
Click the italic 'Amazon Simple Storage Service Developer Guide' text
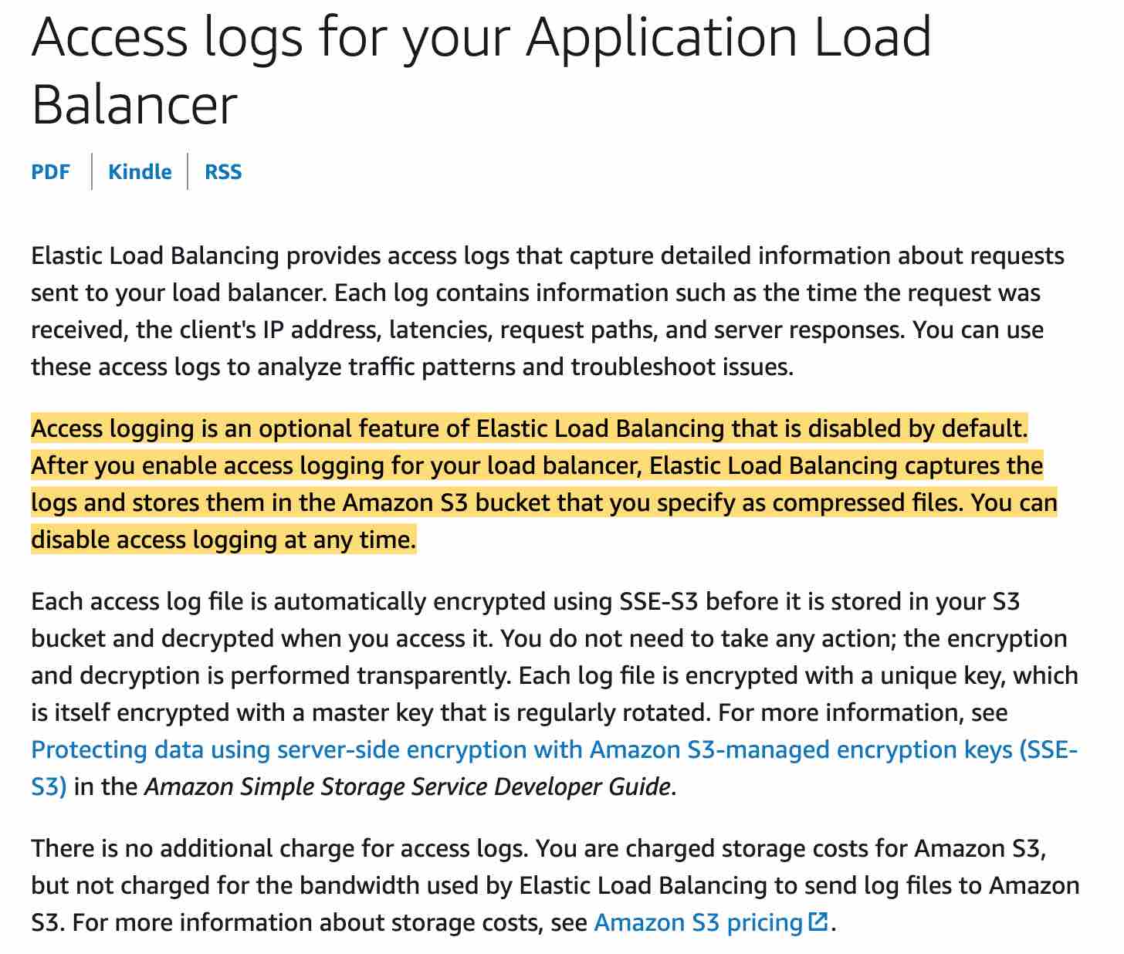tap(408, 787)
